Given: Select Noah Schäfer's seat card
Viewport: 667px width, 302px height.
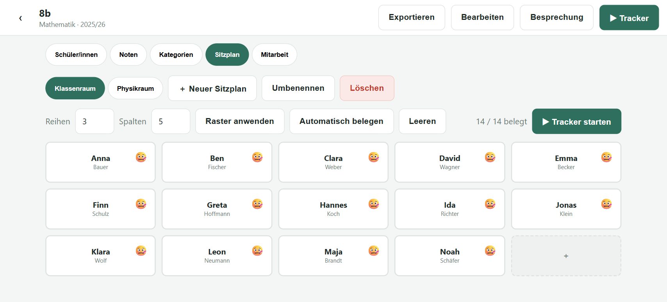Looking at the screenshot, I should coord(449,256).
